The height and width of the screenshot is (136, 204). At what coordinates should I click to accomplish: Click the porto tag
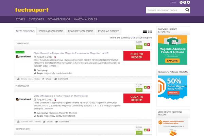pyautogui.click(x=58, y=116)
